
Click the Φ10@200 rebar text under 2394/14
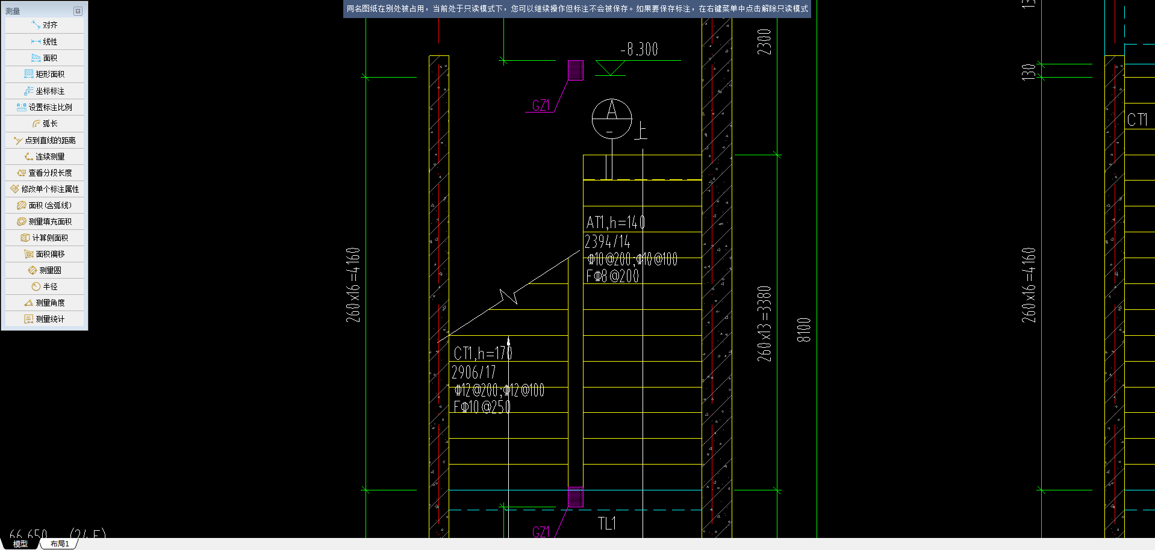coord(609,259)
